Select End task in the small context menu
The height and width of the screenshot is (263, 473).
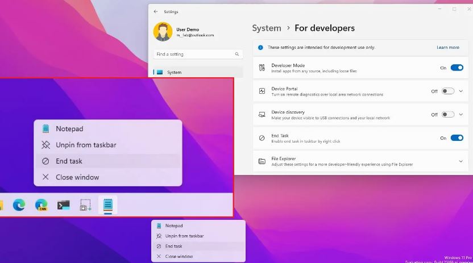coord(198,246)
